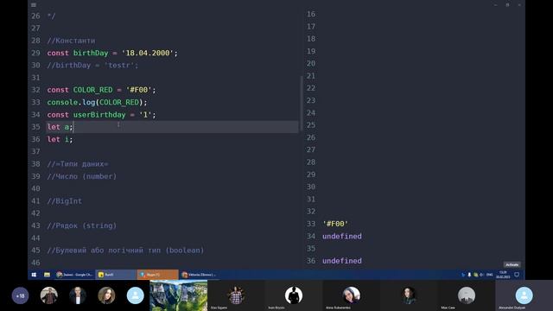Click the microphone tray icon

(469, 275)
